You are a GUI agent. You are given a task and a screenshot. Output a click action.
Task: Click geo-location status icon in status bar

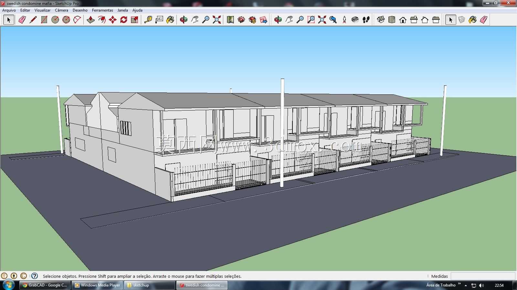(x=4, y=276)
